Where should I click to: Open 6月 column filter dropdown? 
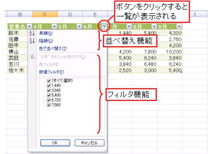pos(104,27)
